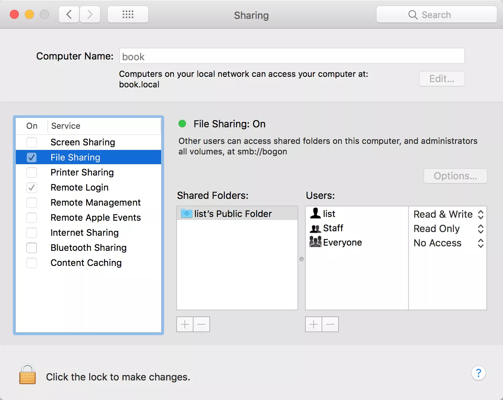The image size is (503, 400).
Task: Click the Computer Name text field
Action: click(x=292, y=56)
